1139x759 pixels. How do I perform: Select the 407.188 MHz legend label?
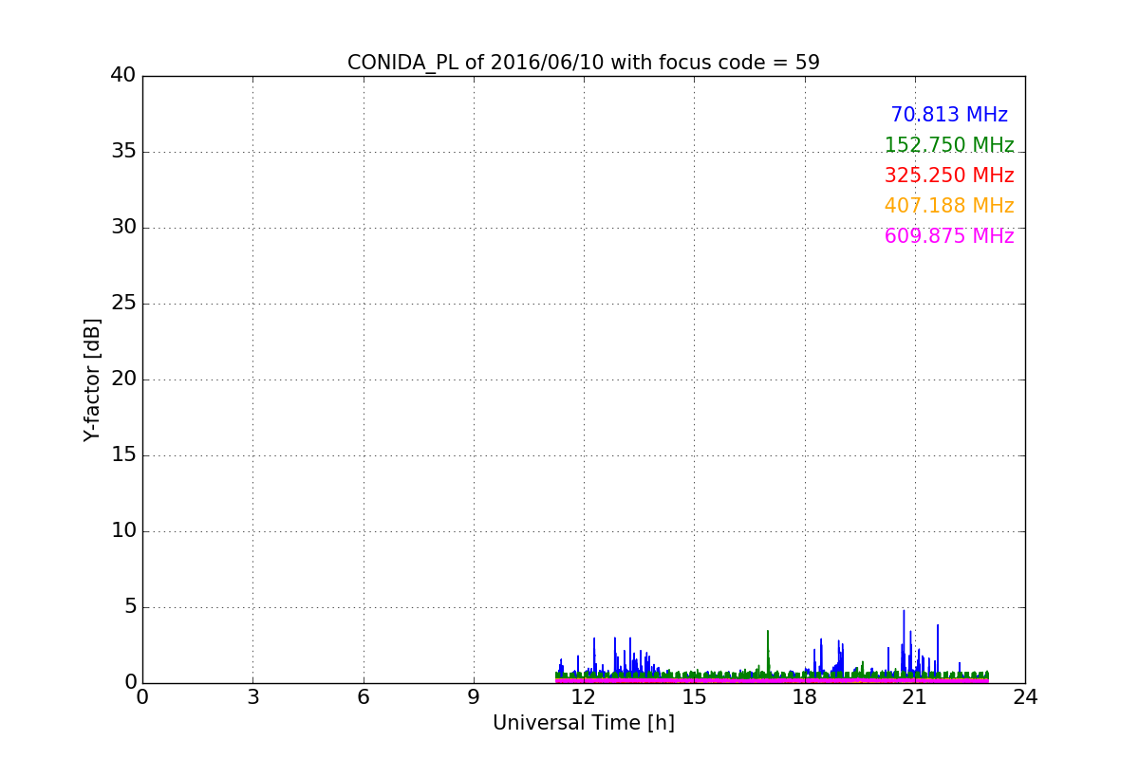[949, 206]
